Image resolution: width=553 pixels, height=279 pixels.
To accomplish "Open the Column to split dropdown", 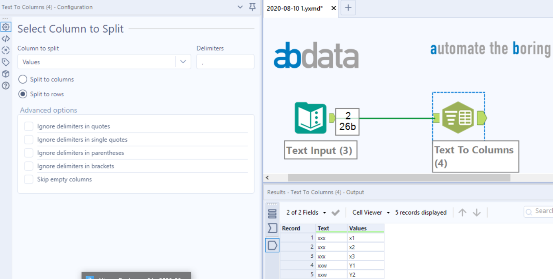I will coord(184,62).
